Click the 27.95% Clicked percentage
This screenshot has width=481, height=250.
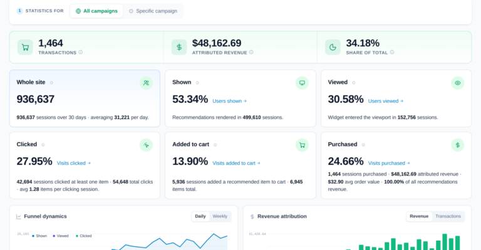34,162
